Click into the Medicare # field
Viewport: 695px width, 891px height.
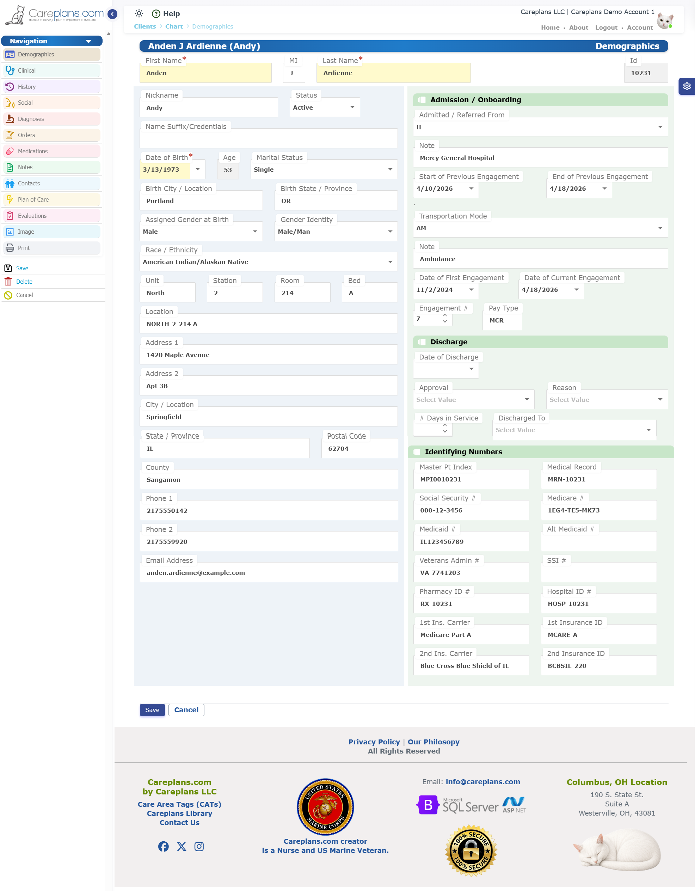click(599, 510)
